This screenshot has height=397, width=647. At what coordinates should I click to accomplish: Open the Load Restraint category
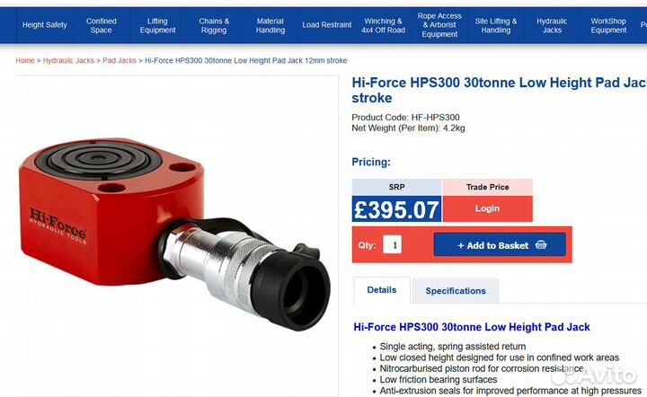click(x=327, y=25)
